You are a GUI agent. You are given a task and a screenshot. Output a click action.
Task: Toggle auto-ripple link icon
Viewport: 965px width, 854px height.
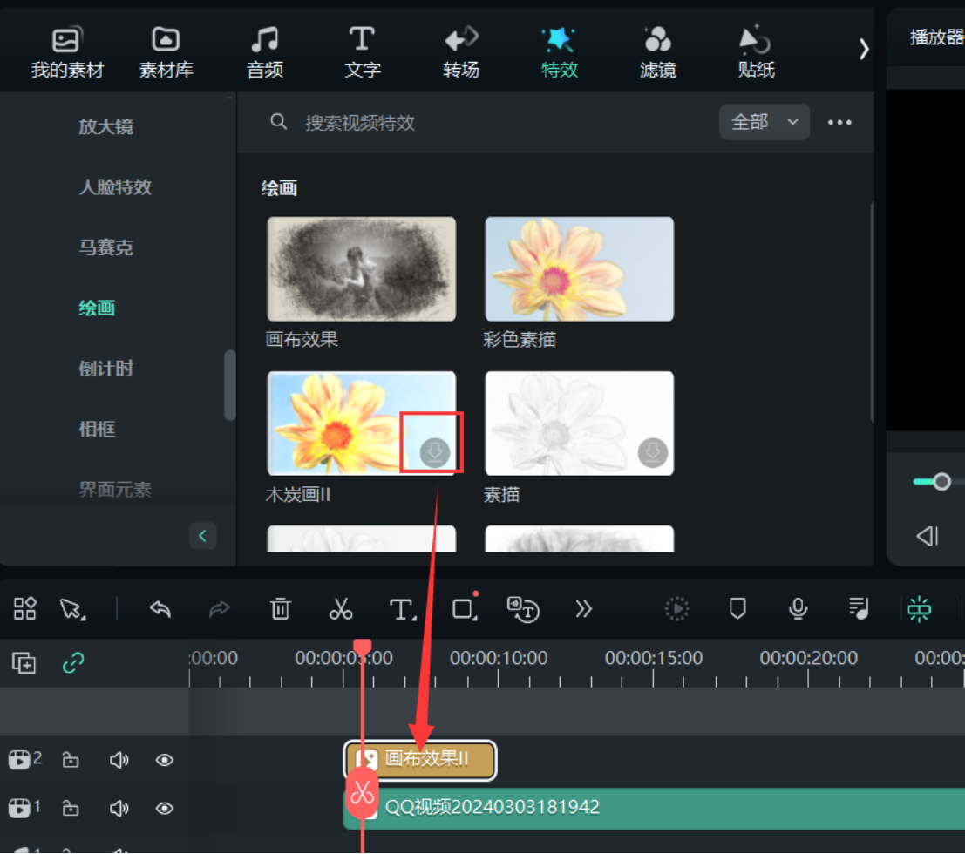click(73, 662)
